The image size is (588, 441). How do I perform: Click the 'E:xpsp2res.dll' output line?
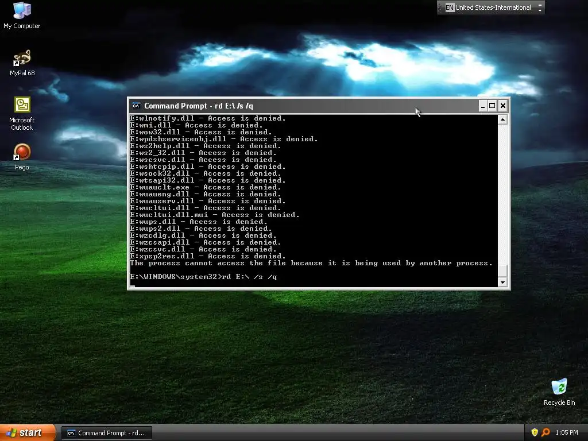click(208, 256)
